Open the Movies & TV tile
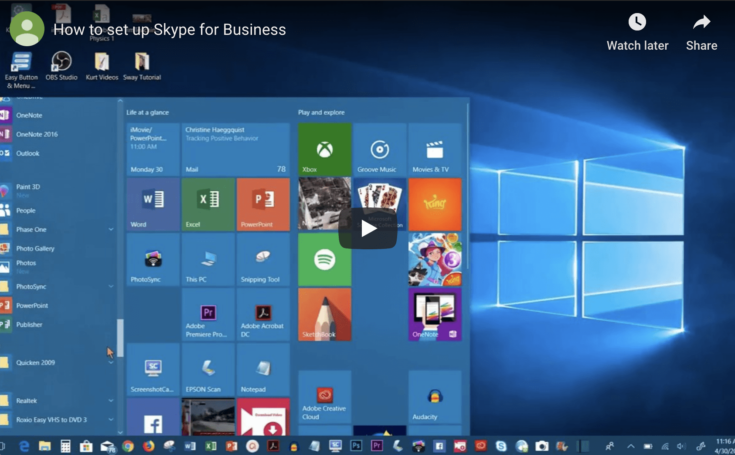The height and width of the screenshot is (455, 735). [x=435, y=149]
